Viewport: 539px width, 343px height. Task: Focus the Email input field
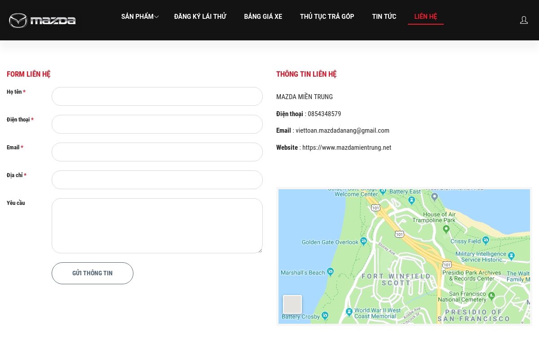(157, 152)
